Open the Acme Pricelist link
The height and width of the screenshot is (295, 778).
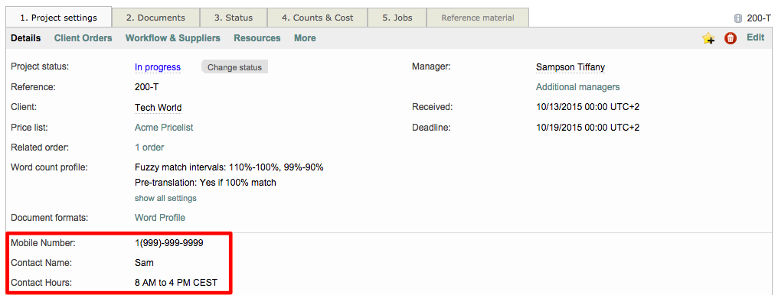[x=164, y=127]
